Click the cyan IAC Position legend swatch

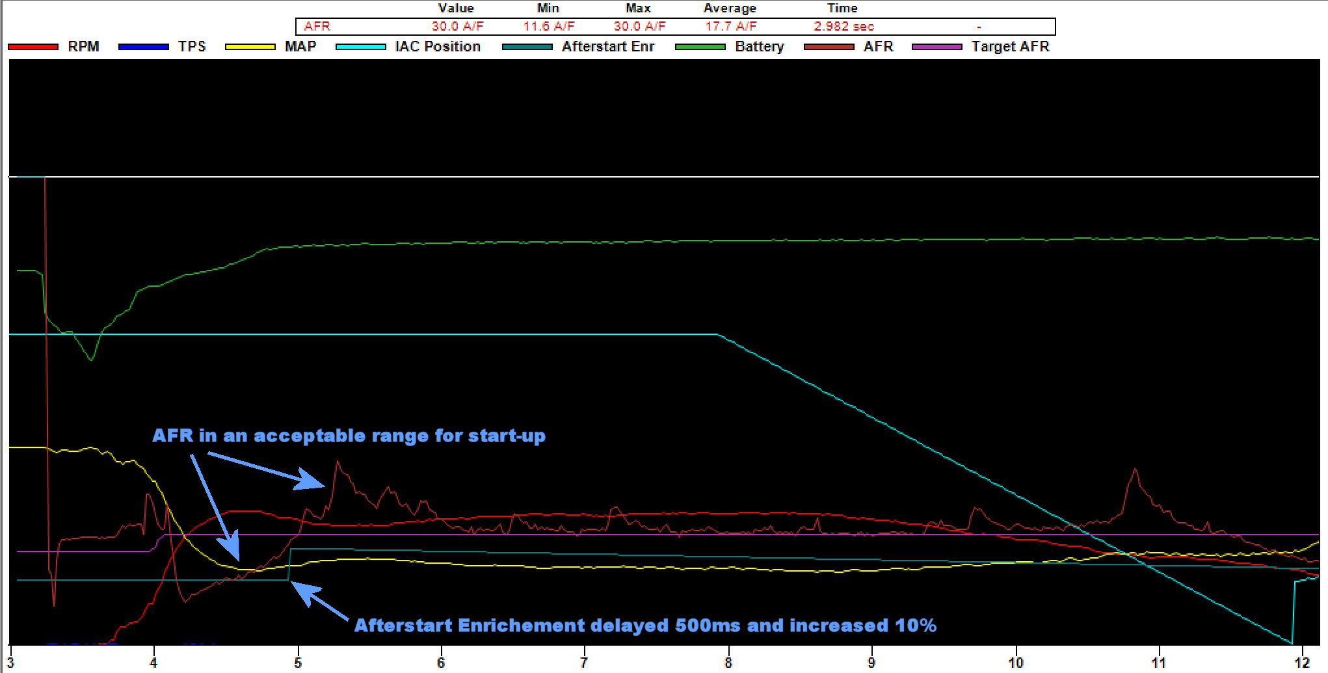(361, 47)
